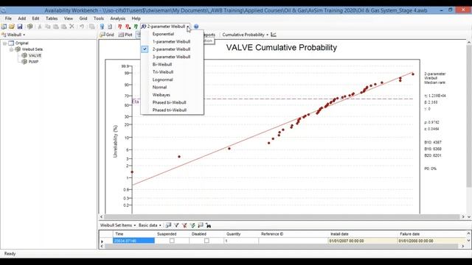Click the box icon after the Save icon

(x=29, y=26)
